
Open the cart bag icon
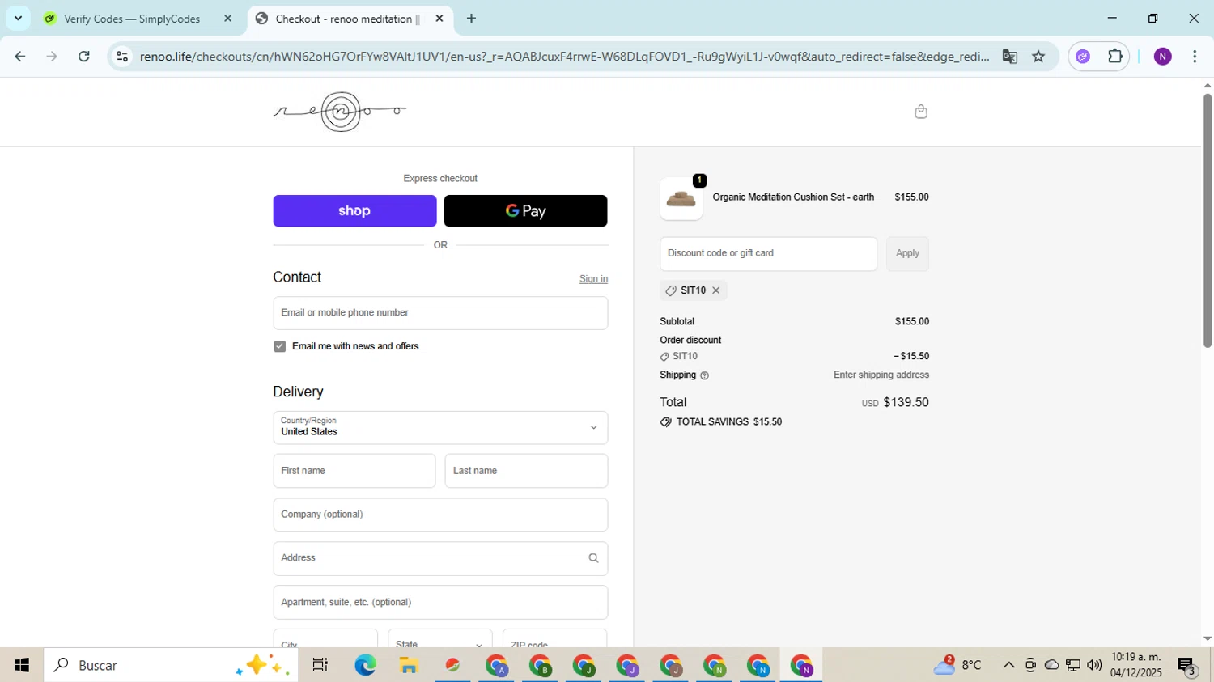pos(920,112)
